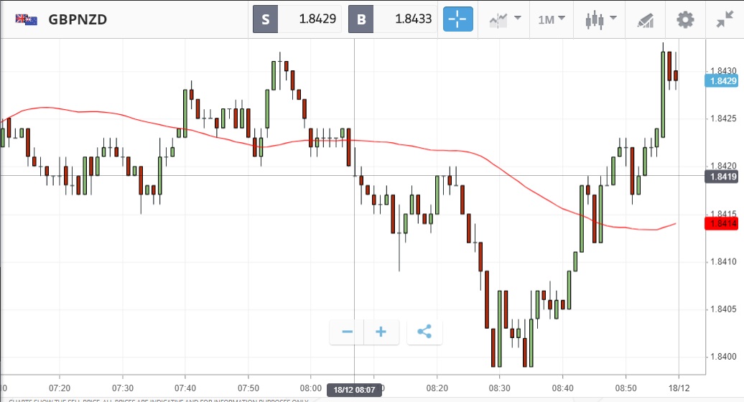The image size is (744, 402).
Task: Click the zoom in plus button
Action: pos(381,332)
